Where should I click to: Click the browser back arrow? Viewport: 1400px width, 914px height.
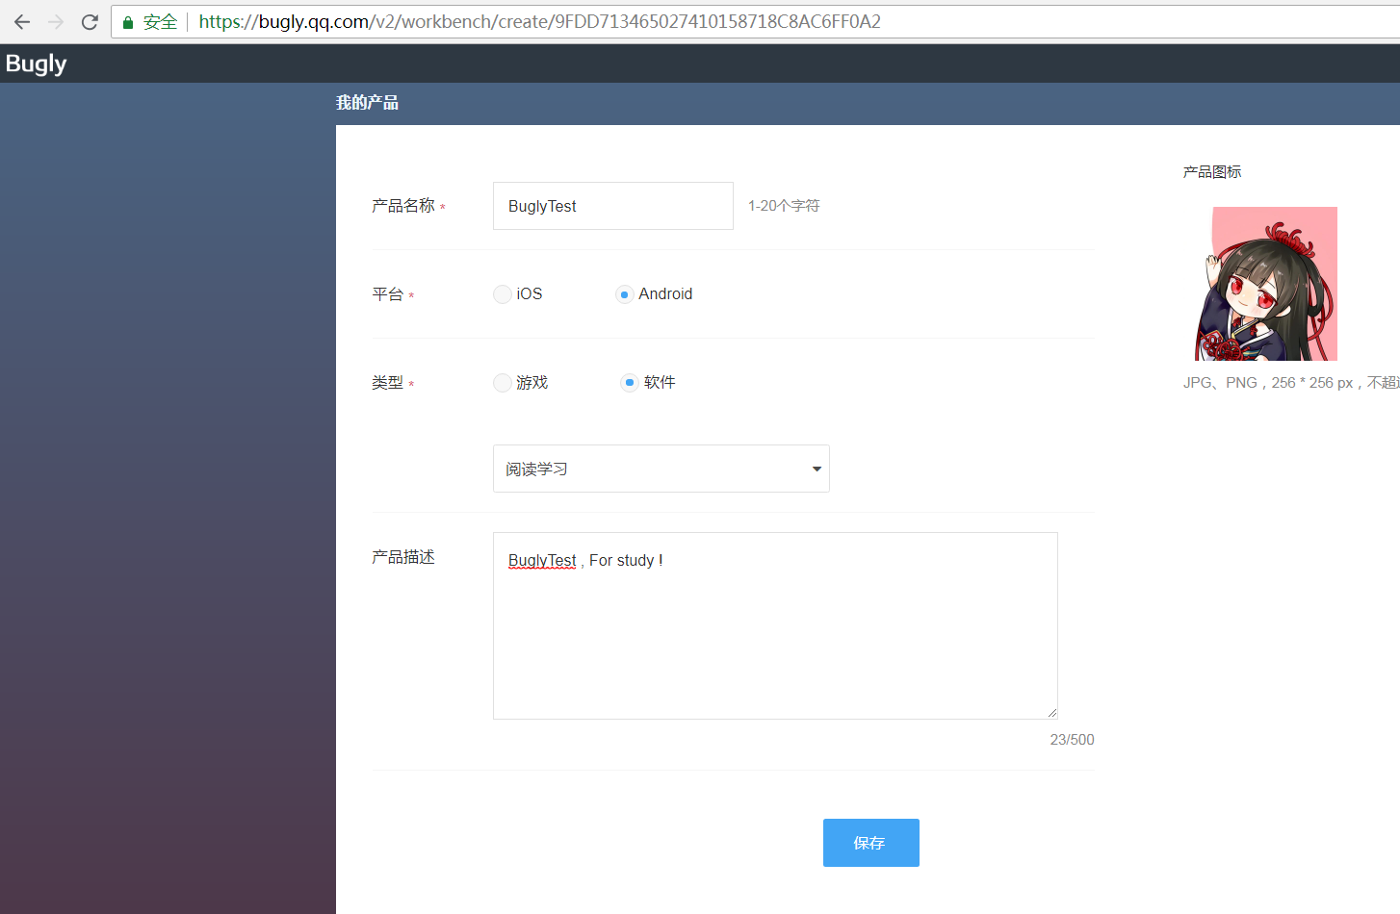21,21
